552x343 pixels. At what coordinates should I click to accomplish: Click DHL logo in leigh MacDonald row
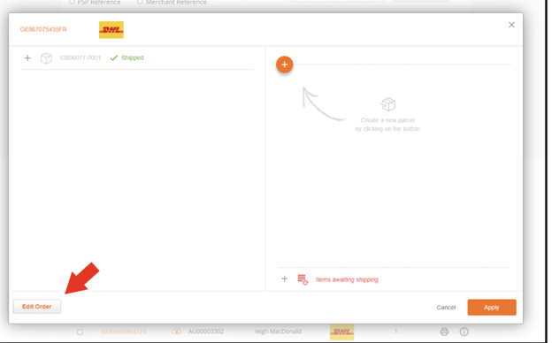coord(341,332)
